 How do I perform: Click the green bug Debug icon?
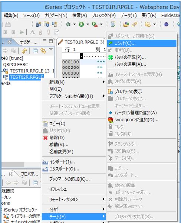(x=68, y=24)
